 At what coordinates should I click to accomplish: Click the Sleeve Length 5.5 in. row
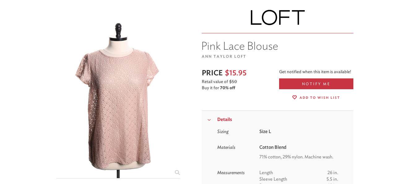click(299, 179)
